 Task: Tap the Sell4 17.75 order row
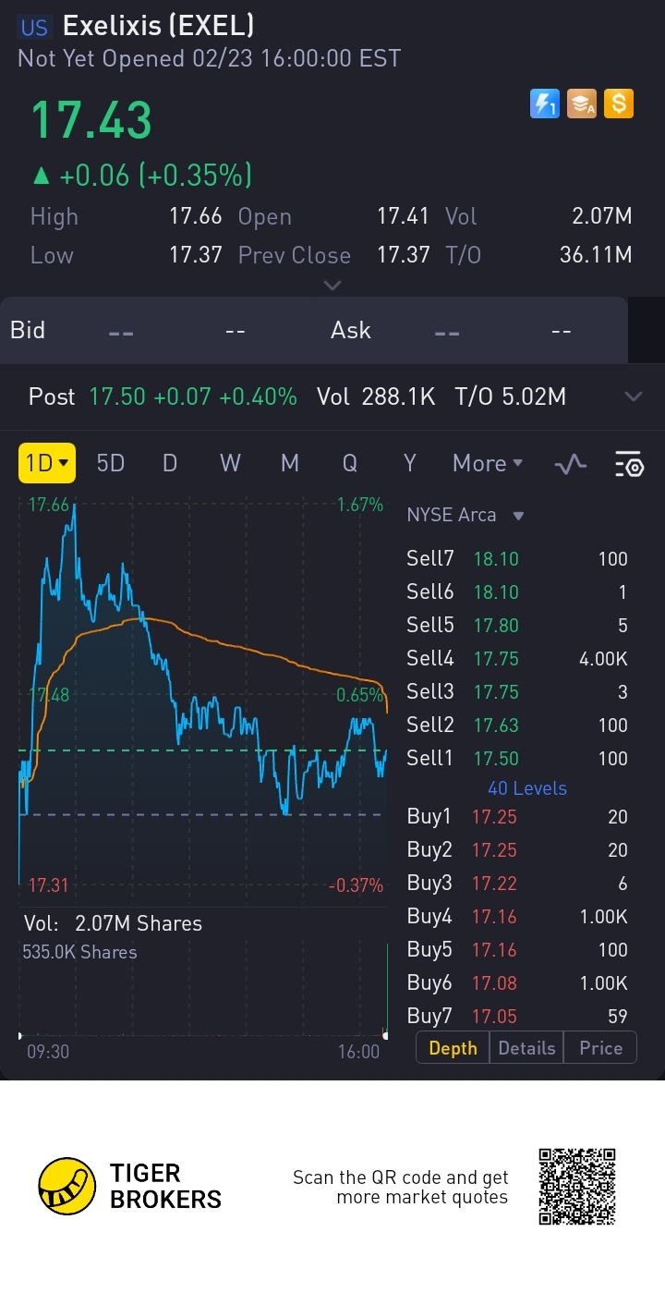pos(517,659)
